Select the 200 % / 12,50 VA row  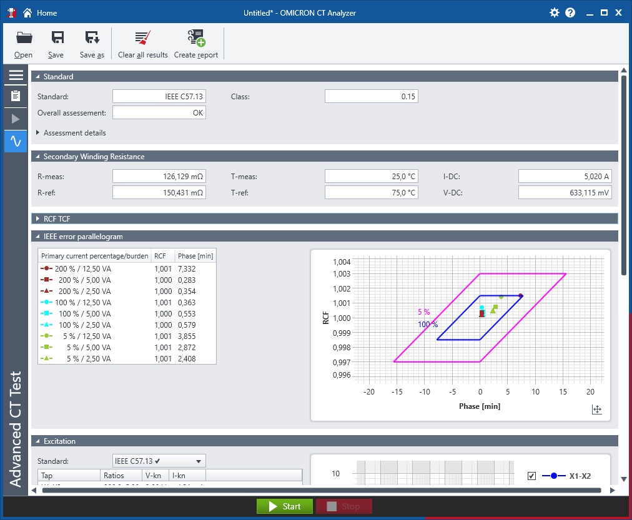pos(127,268)
